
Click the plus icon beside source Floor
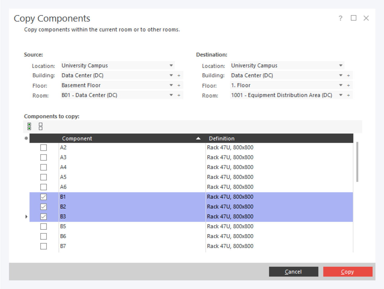pyautogui.click(x=179, y=85)
